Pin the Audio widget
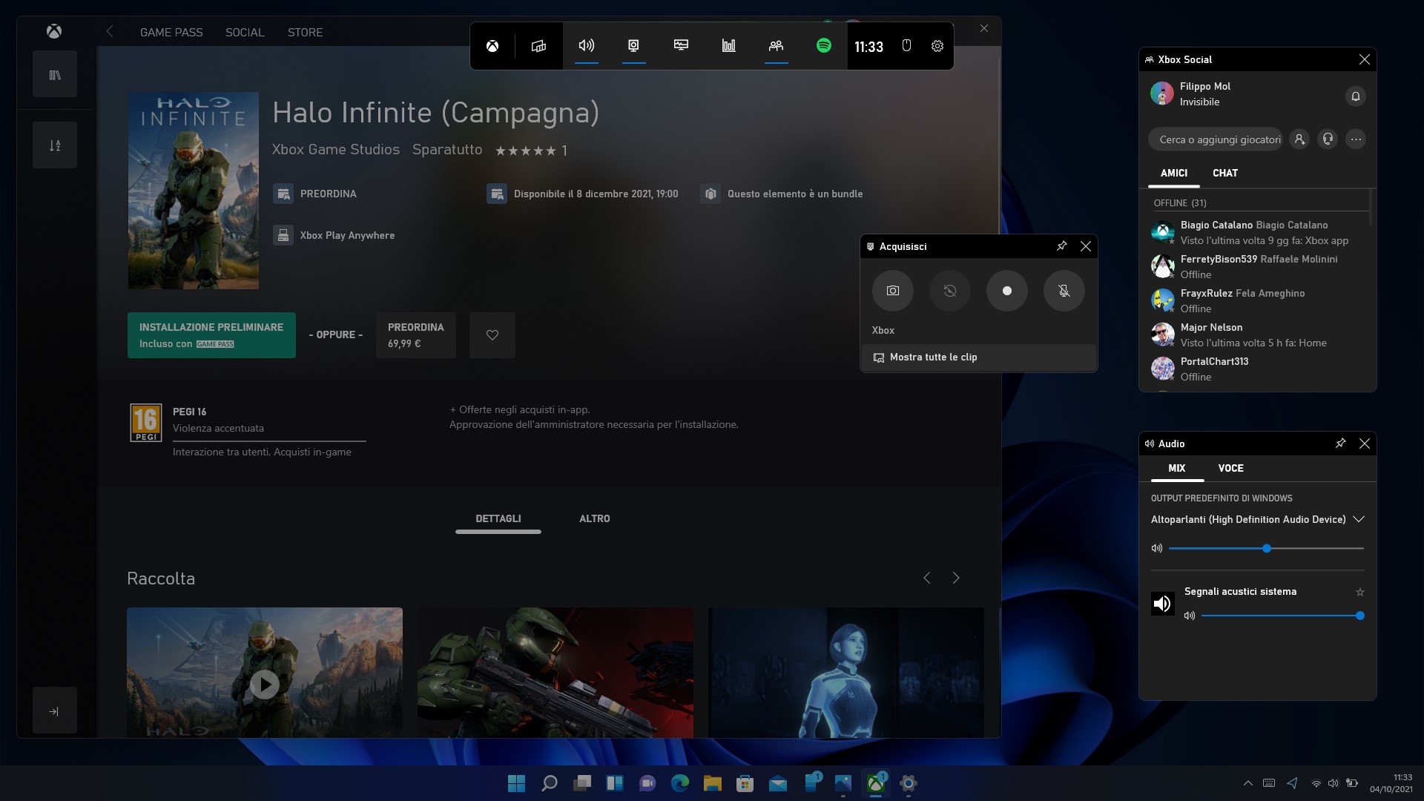Viewport: 1424px width, 801px height. coord(1340,444)
